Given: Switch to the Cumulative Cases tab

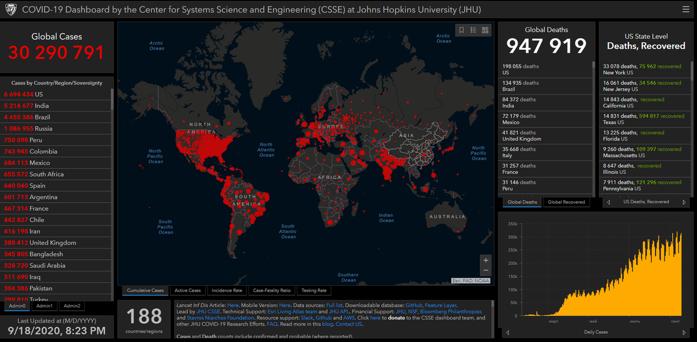Looking at the screenshot, I should point(146,290).
